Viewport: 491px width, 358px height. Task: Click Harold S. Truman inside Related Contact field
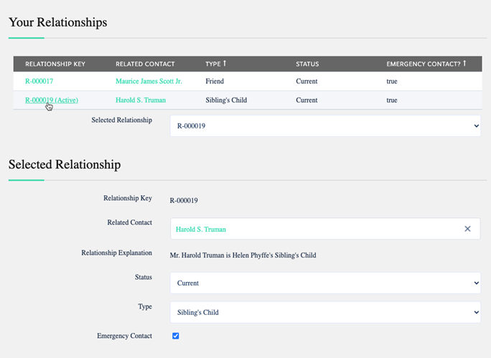200,230
